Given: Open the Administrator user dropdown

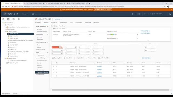Looking at the screenshot, I should (154, 14).
